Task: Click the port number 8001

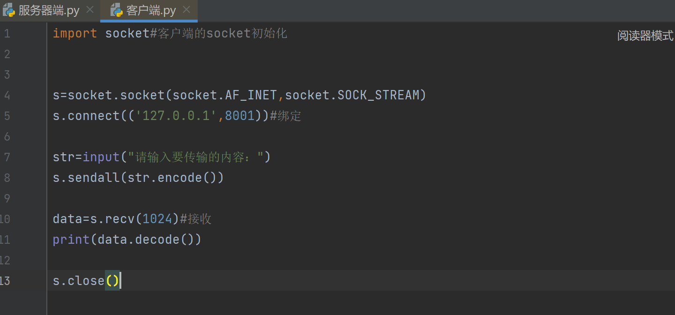Action: click(x=239, y=116)
